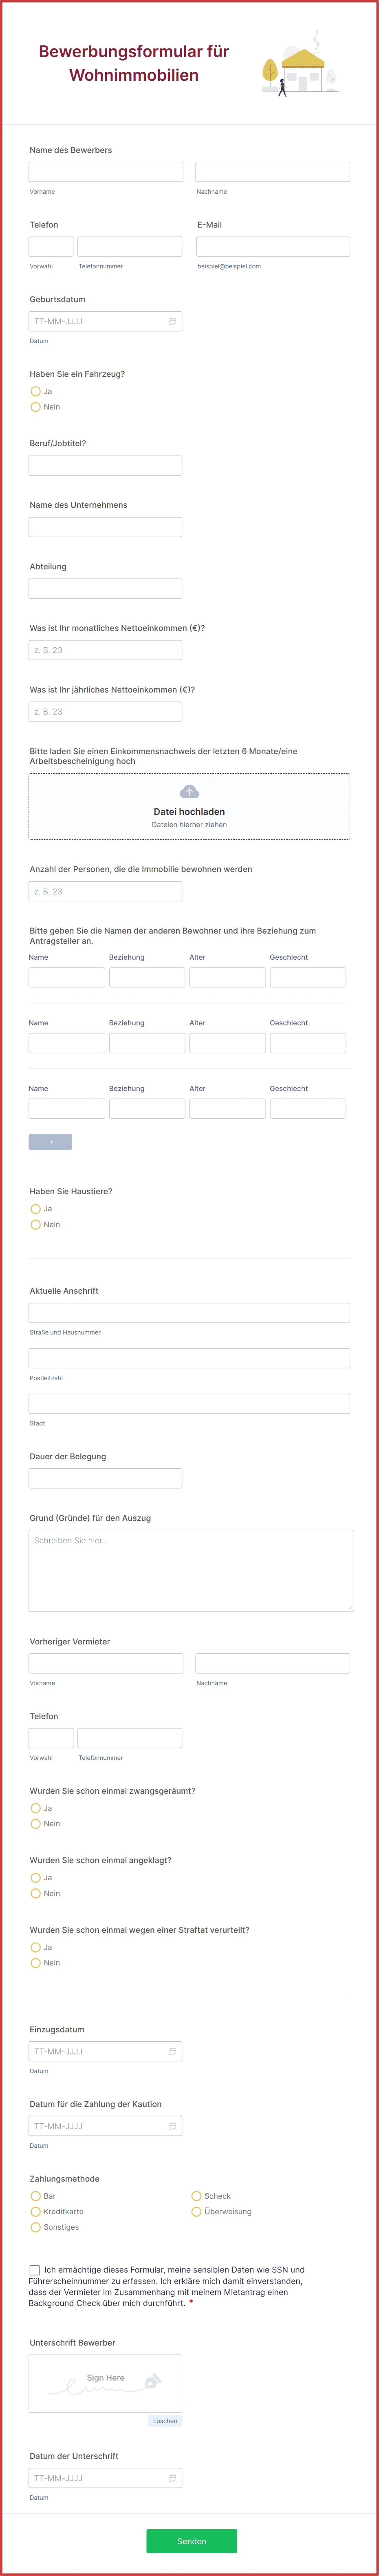
Task: Choose Bar as Zahlungsmethode
Action: click(35, 2196)
